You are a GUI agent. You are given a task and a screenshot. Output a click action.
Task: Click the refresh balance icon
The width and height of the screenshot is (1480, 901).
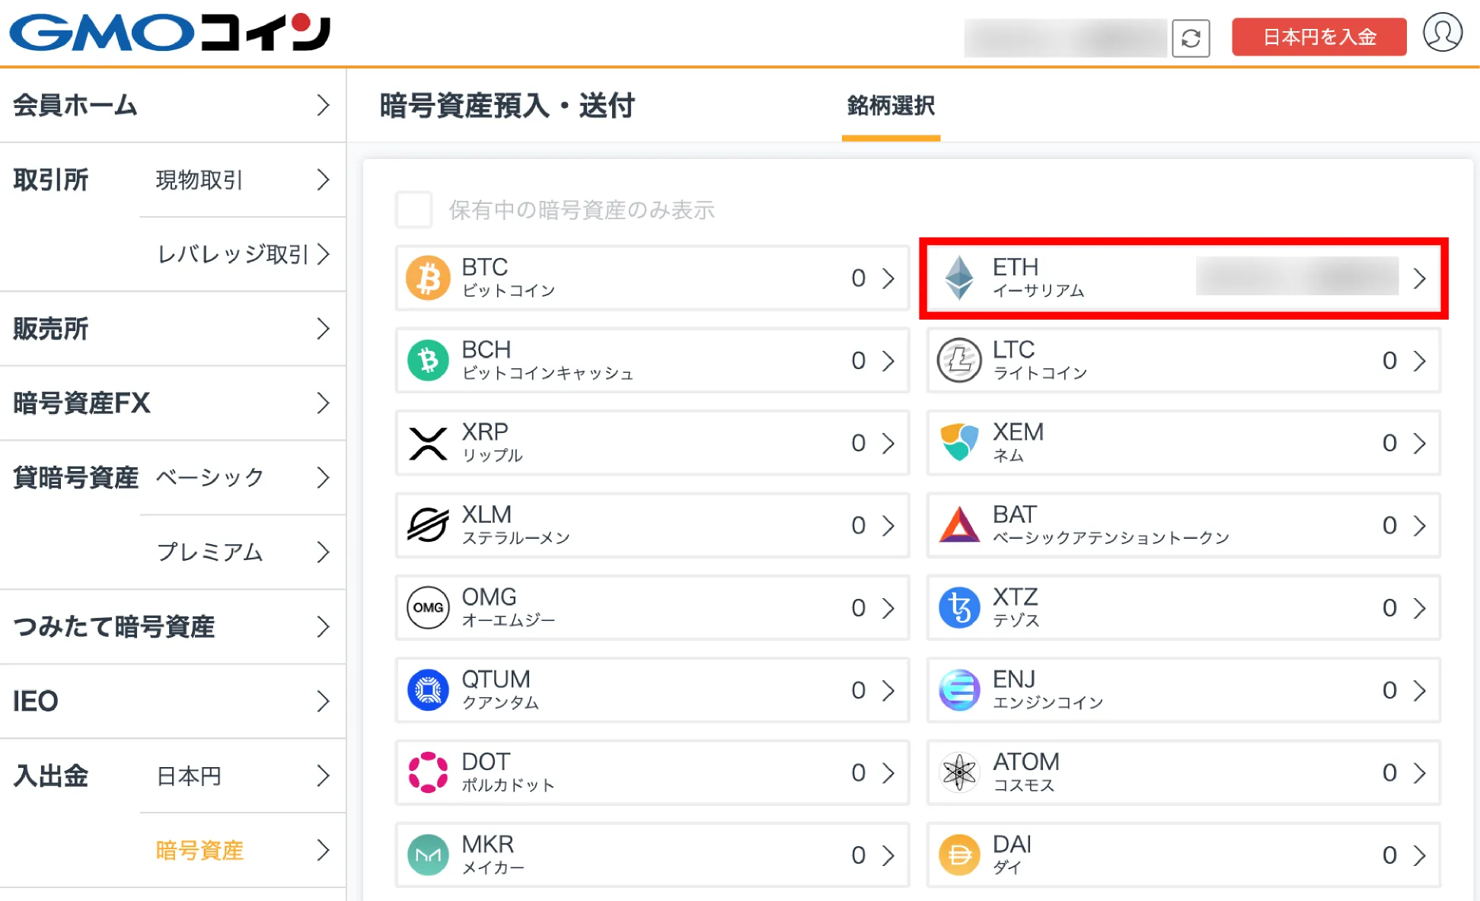(x=1191, y=38)
